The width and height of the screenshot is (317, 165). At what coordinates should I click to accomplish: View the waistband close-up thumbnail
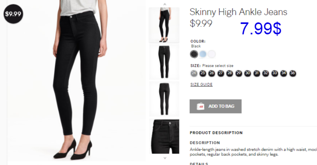tap(164, 136)
